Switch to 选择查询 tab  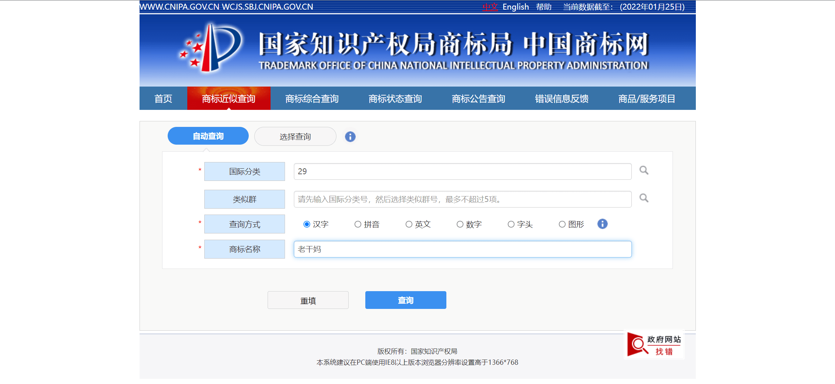click(x=295, y=137)
